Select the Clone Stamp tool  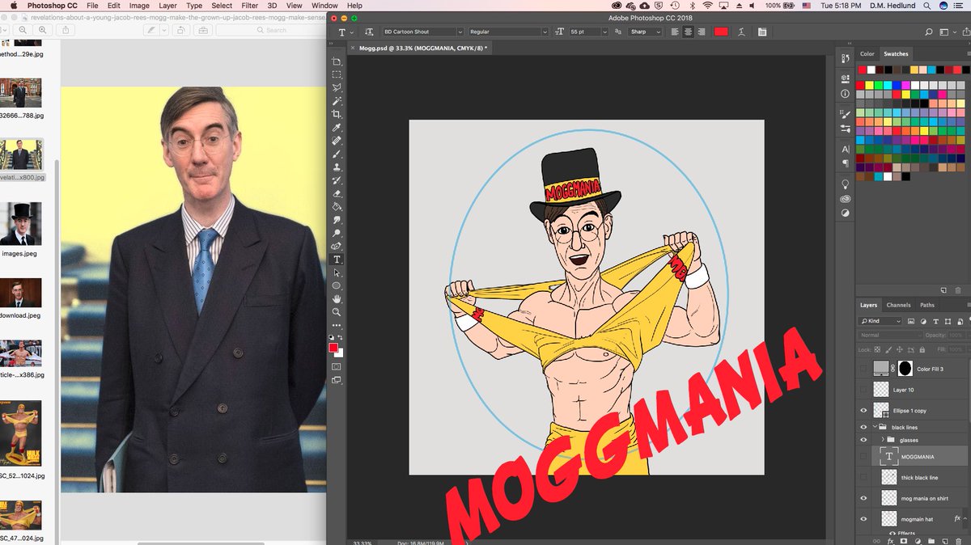337,167
